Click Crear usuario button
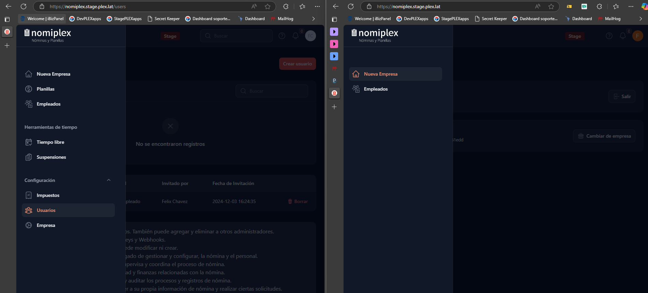The width and height of the screenshot is (648, 293). (298, 64)
